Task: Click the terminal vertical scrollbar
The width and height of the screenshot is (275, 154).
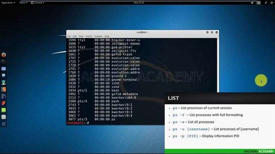Action: pos(218,65)
